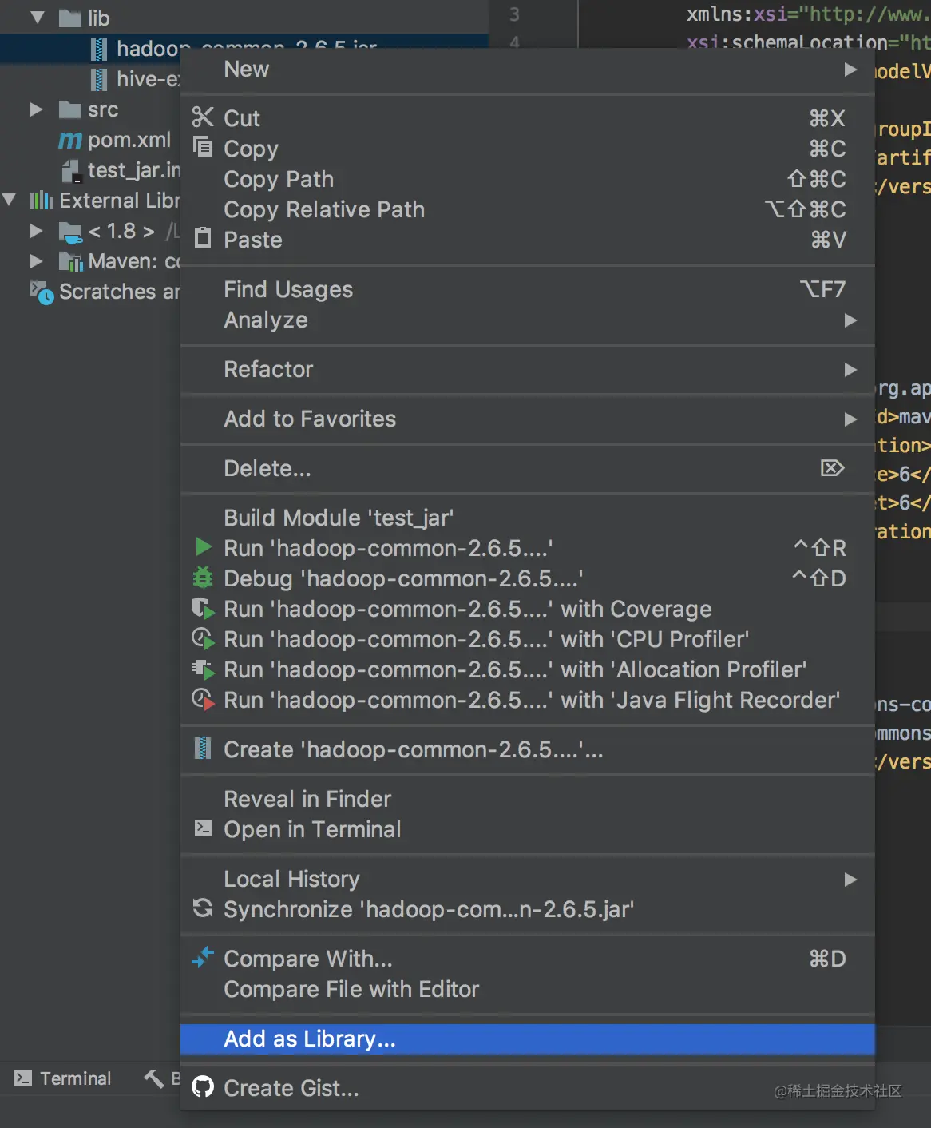This screenshot has width=931, height=1128.
Task: Click Synchronize 'hadoop-com...n-2.6.5.jar' entry
Action: pos(528,909)
